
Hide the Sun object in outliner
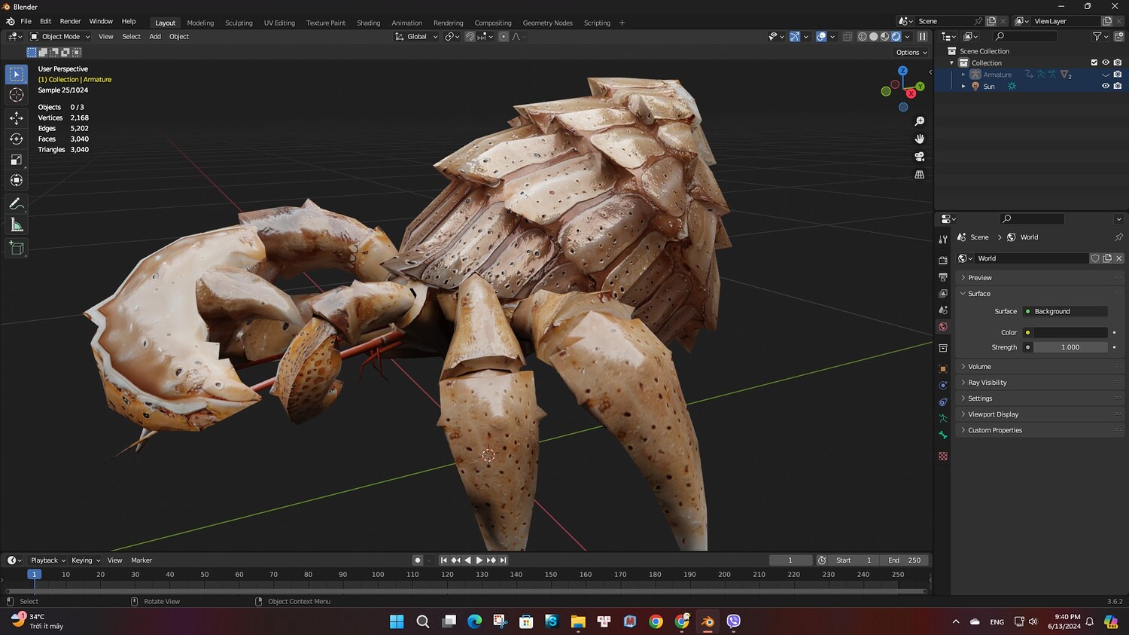[x=1105, y=87]
